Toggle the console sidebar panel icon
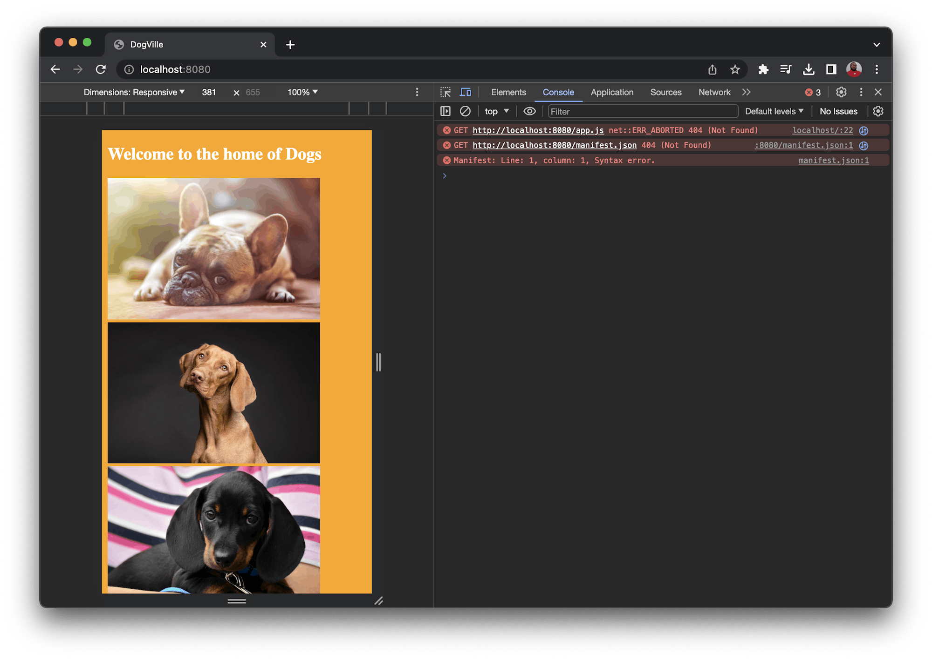The width and height of the screenshot is (932, 660). pos(445,111)
